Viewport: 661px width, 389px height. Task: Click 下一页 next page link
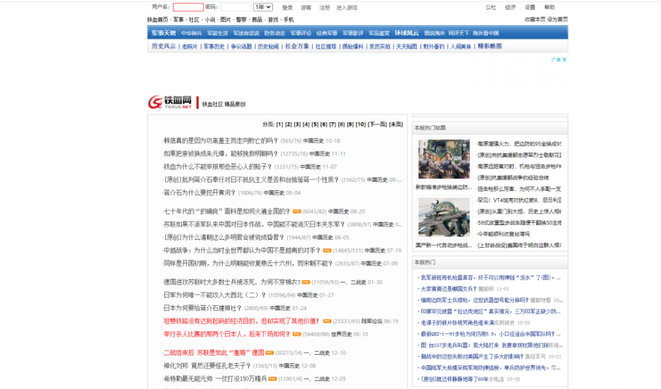pos(376,124)
